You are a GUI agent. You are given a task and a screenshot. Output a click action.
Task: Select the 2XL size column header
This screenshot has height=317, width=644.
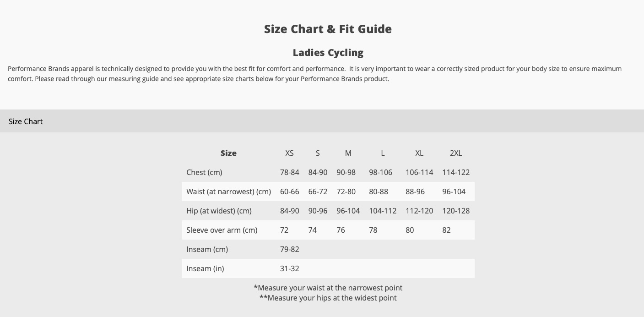(456, 153)
